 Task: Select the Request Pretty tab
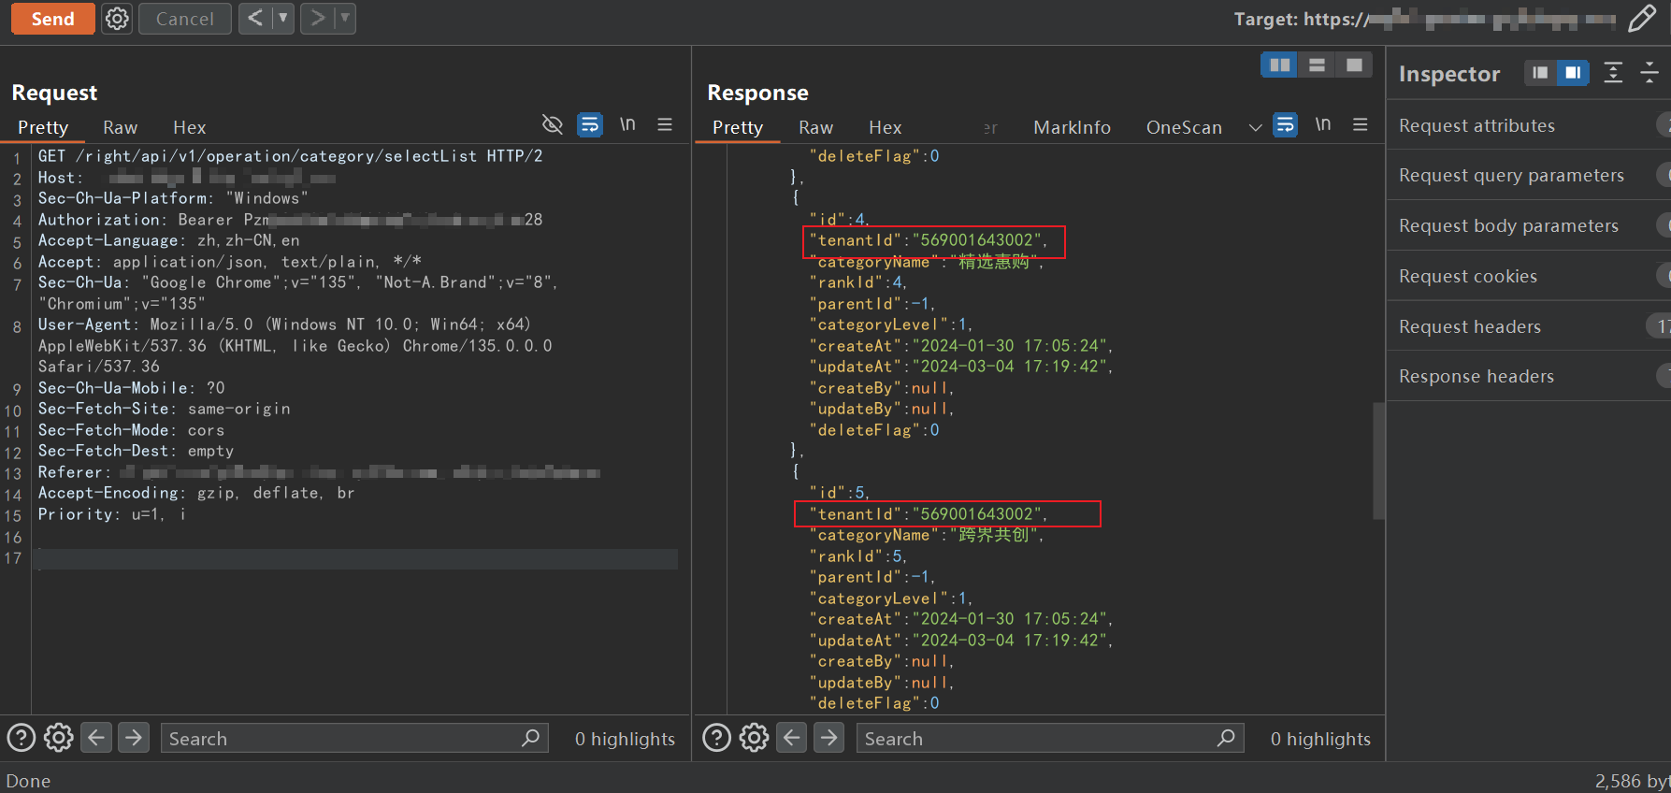point(43,127)
